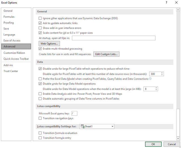Viewport: 181px width, 148px height.
Task: Click the sheet icon in Lotus compatibility dropdown
Action: click(x=82, y=127)
